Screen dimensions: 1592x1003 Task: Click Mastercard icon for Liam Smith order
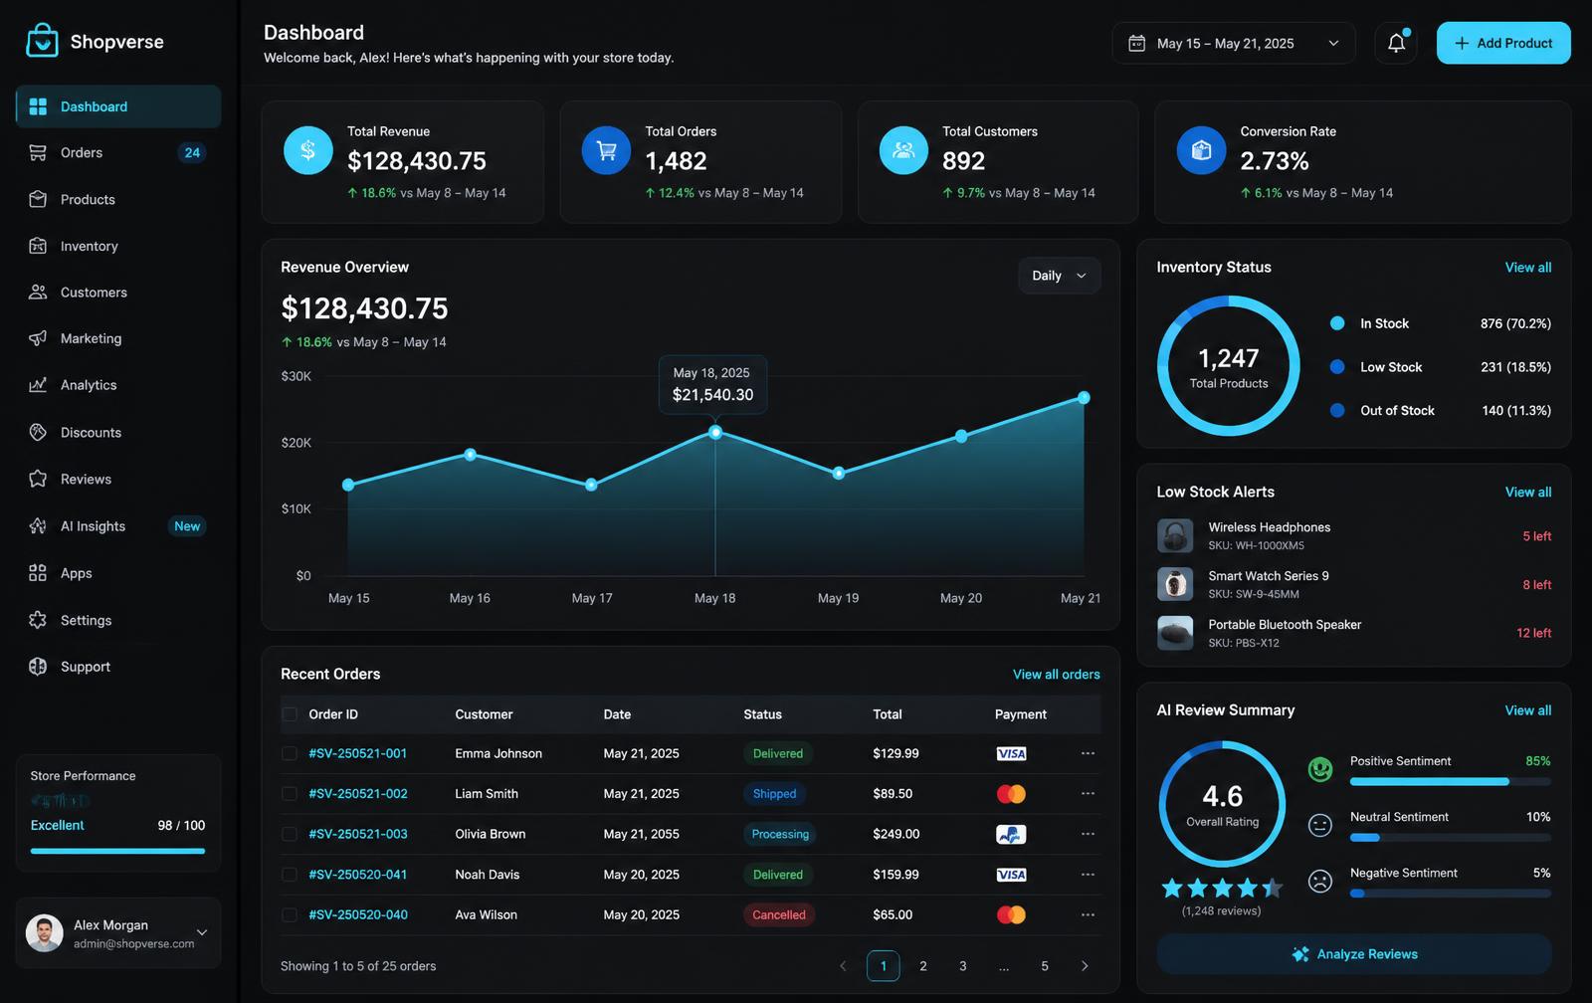[x=1011, y=794]
